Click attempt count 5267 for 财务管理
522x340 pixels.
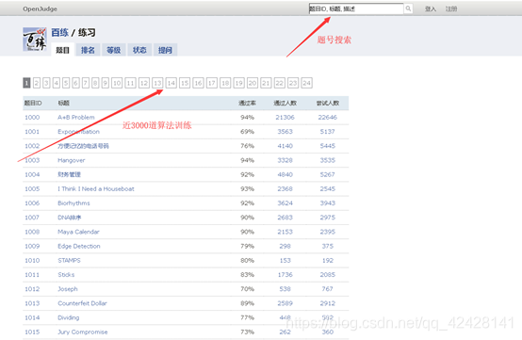click(x=328, y=174)
